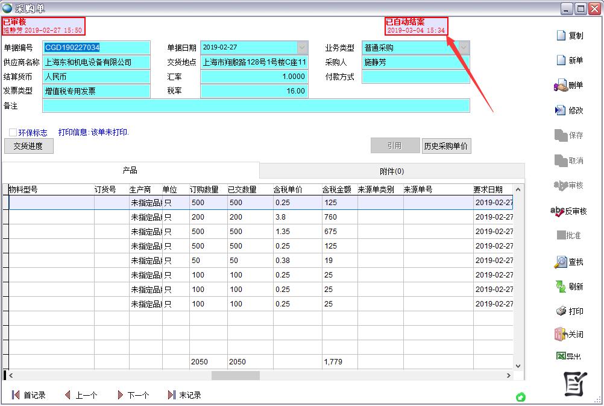Go to next record 下一个
The width and height of the screenshot is (604, 406).
[x=121, y=395]
